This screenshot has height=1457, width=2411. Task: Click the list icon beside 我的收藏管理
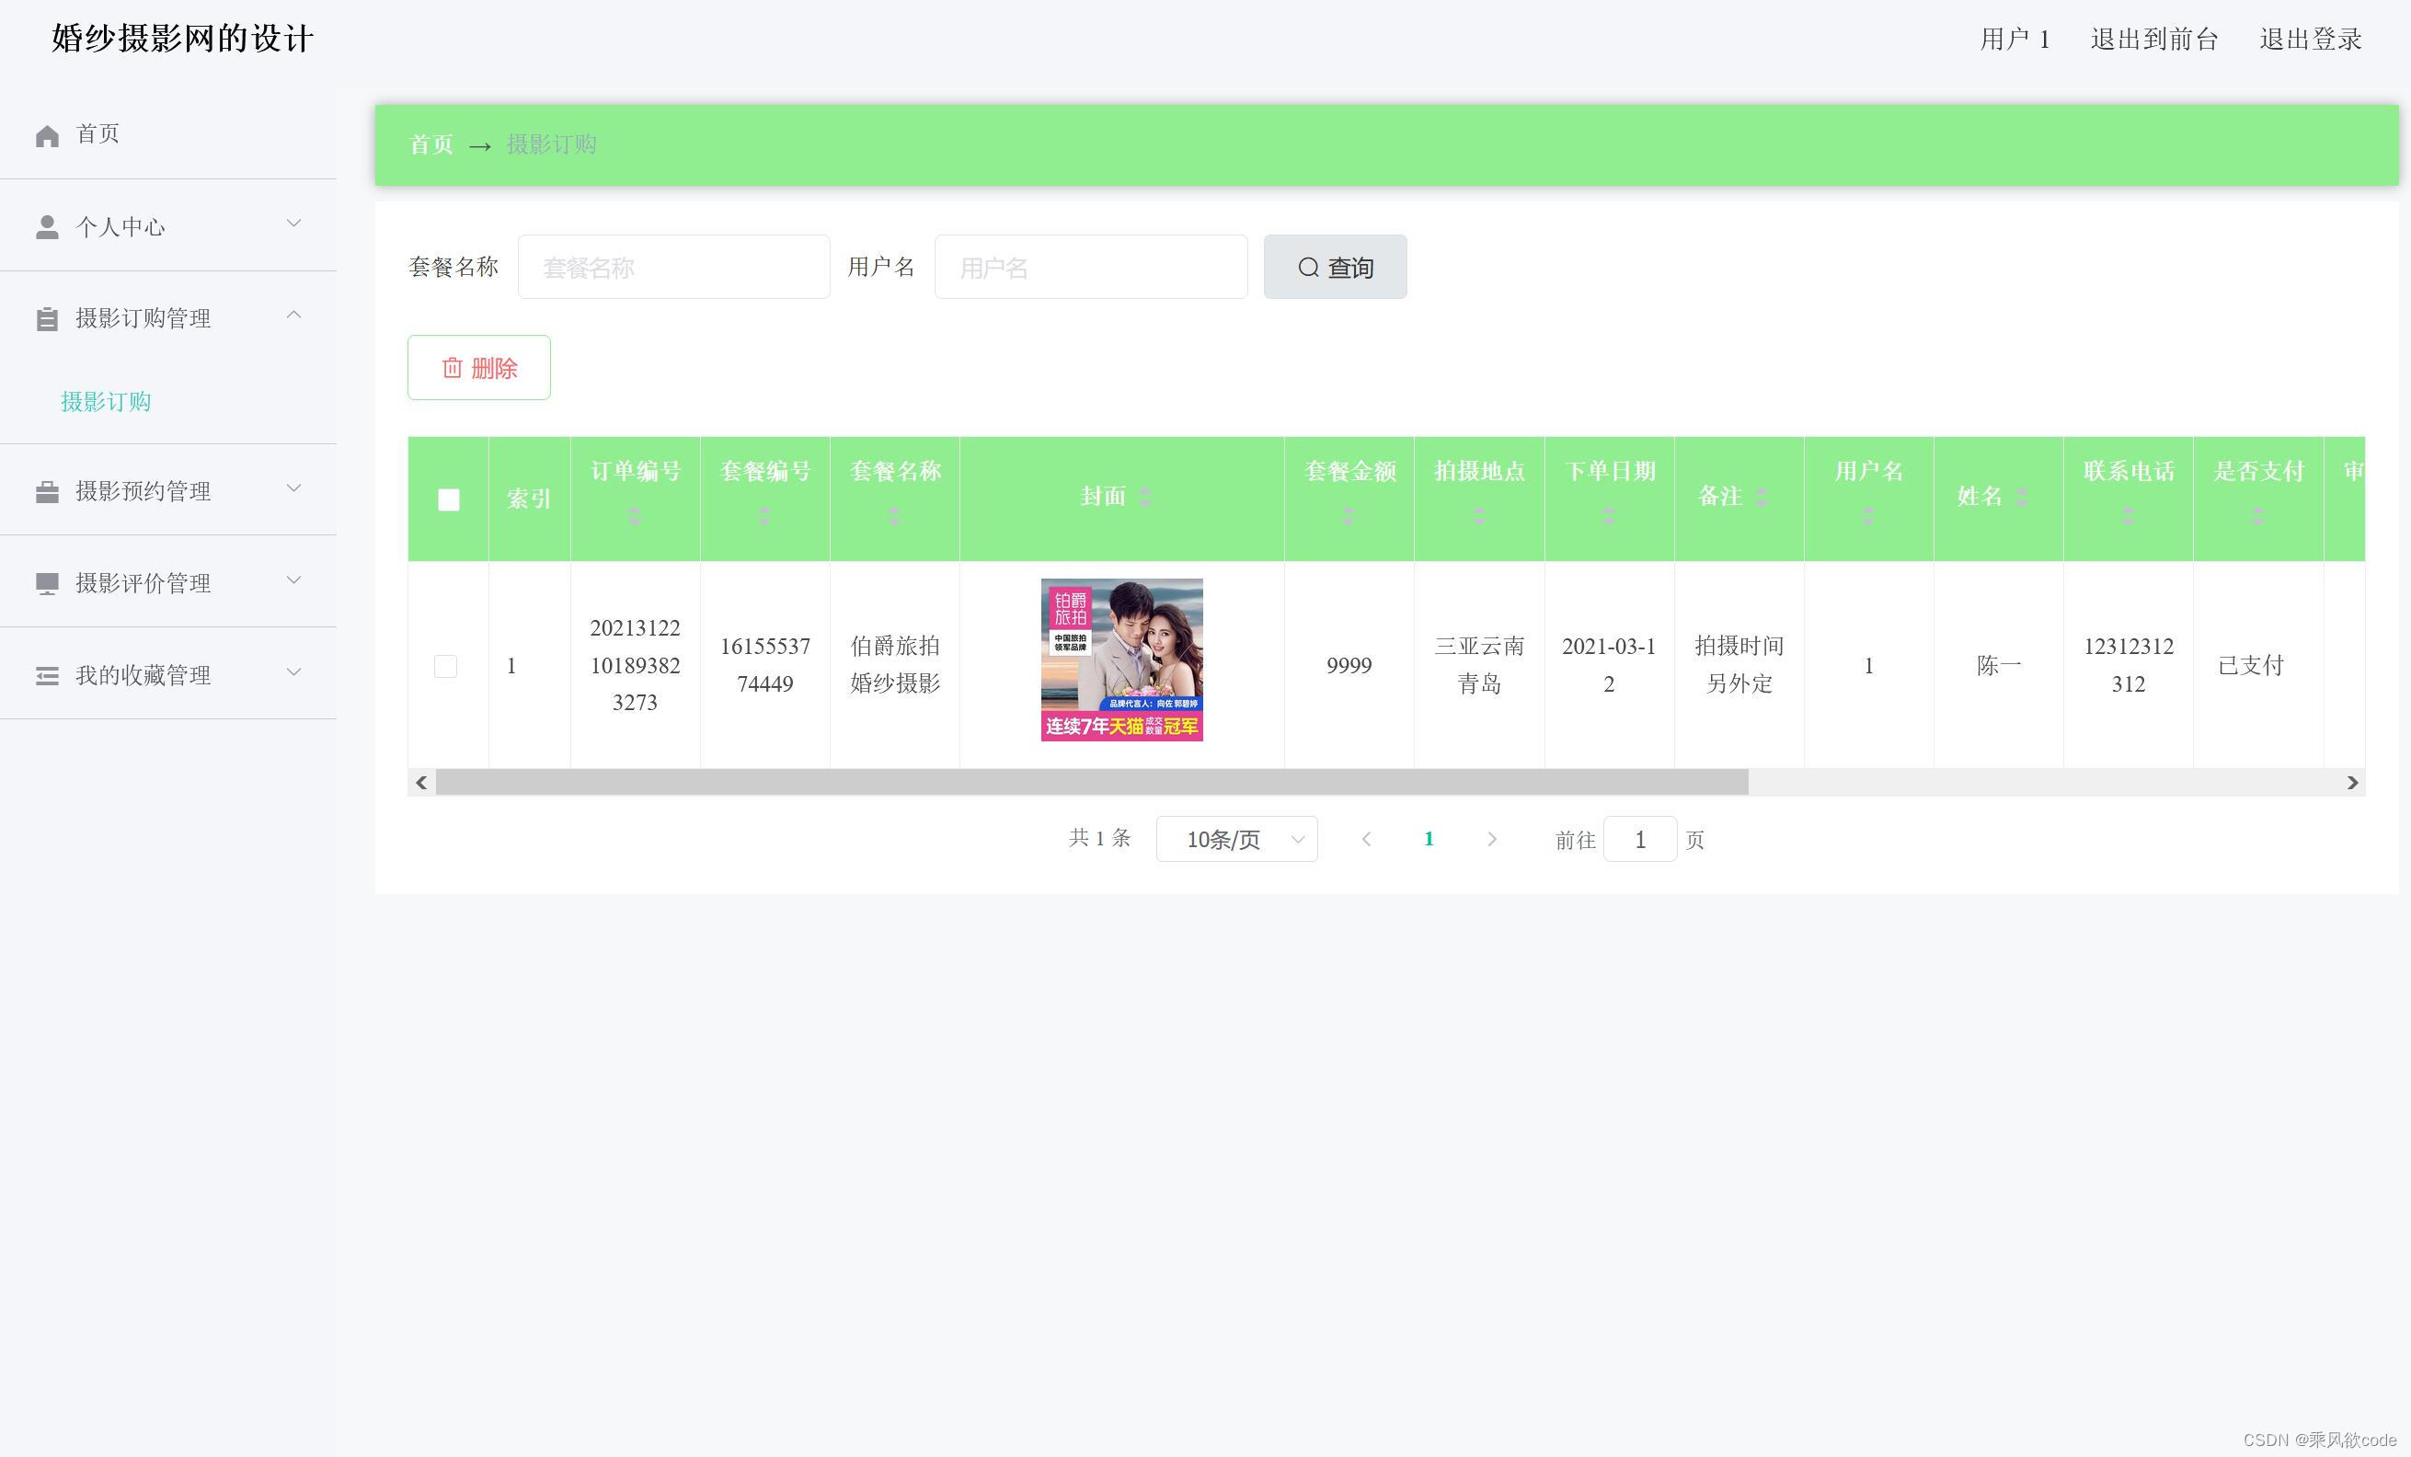click(x=47, y=675)
